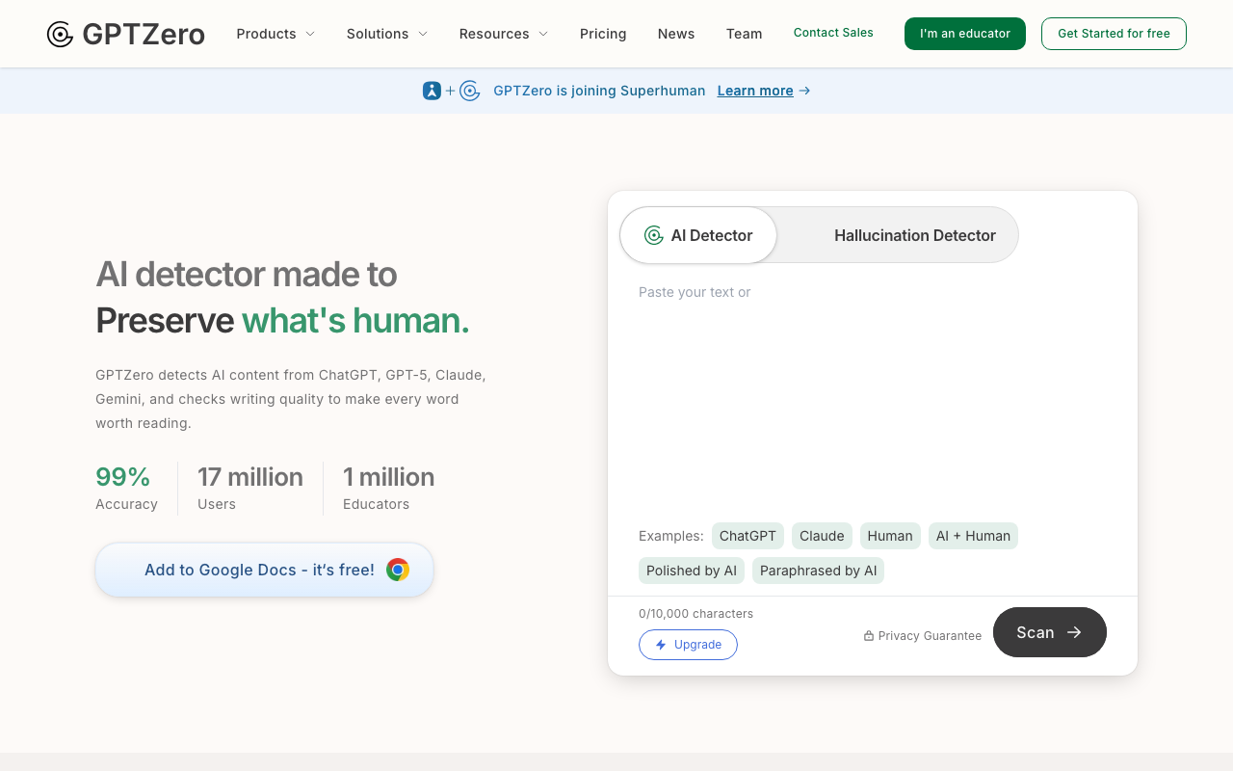Click the Chrome icon in the Google Docs button
1233x771 pixels.
[398, 570]
